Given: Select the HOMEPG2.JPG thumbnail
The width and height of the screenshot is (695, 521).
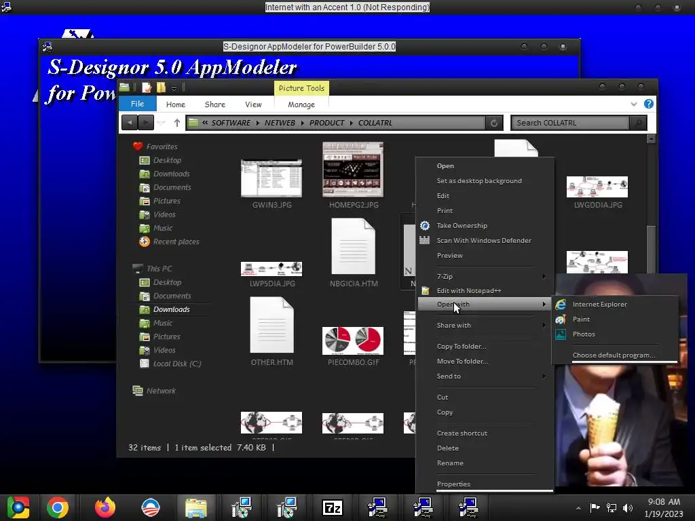Looking at the screenshot, I should click(353, 169).
